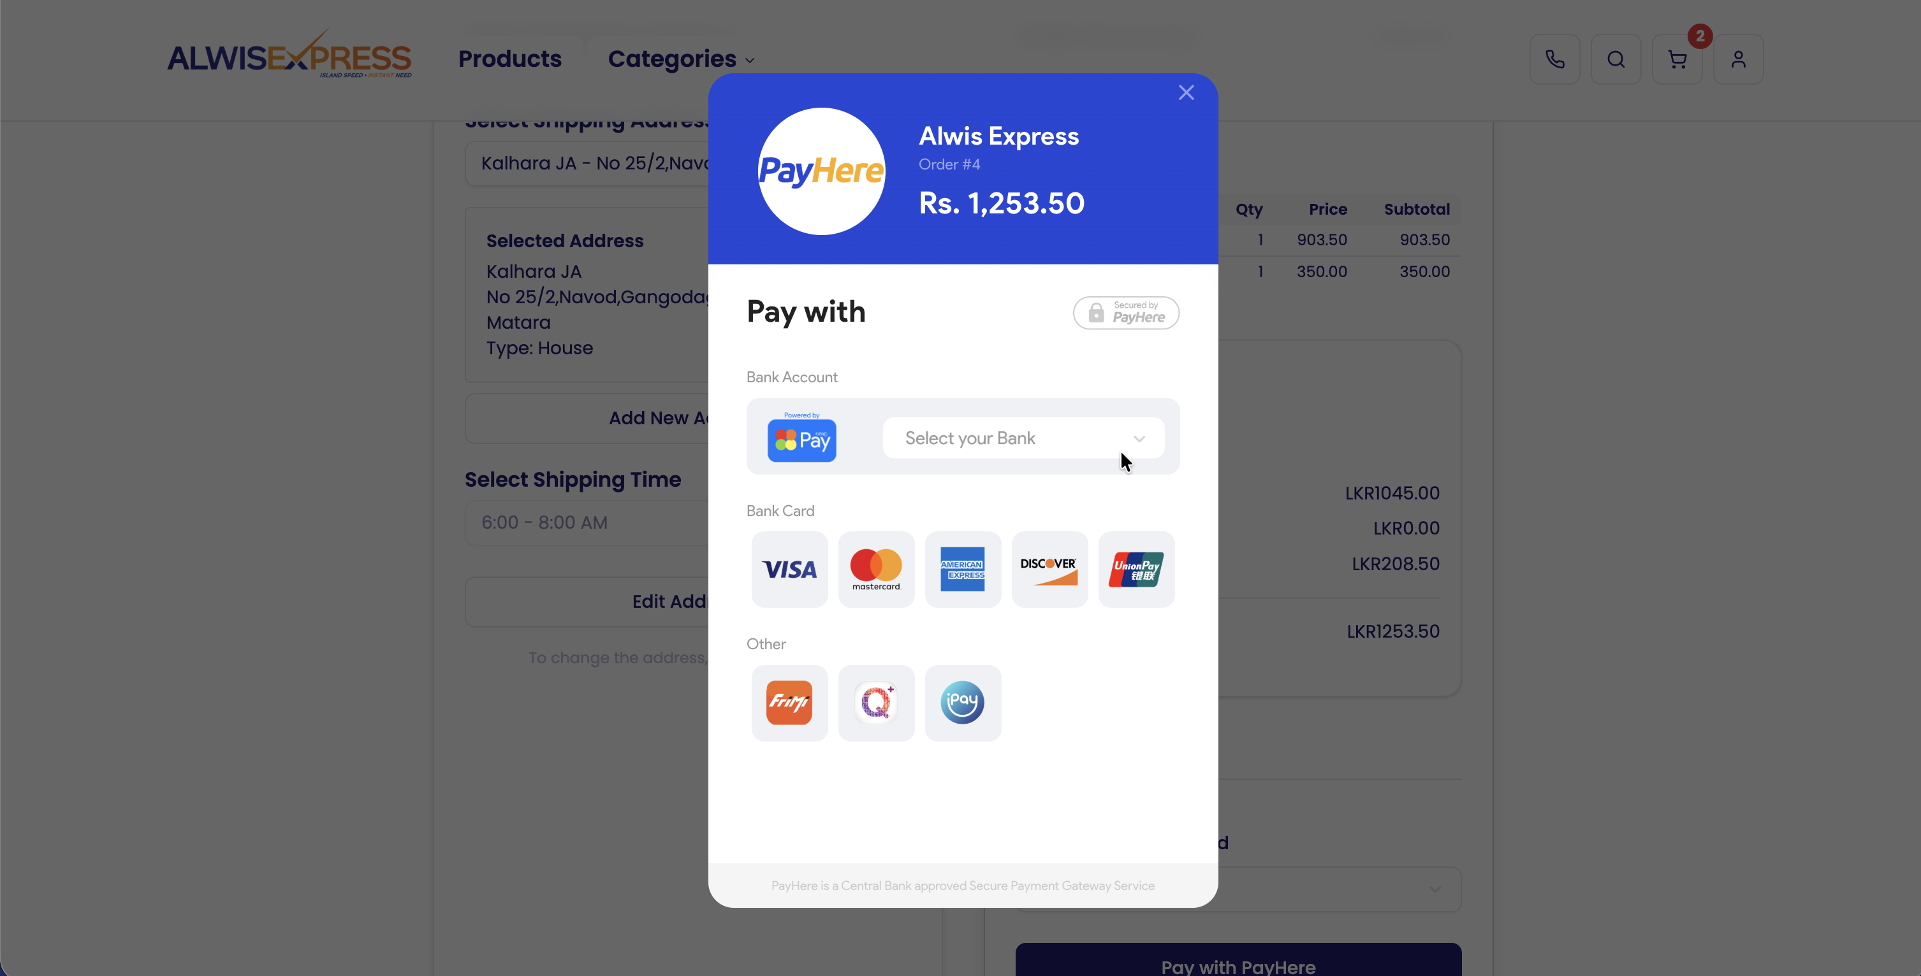
Task: Choose iPay as payment method
Action: 963,703
